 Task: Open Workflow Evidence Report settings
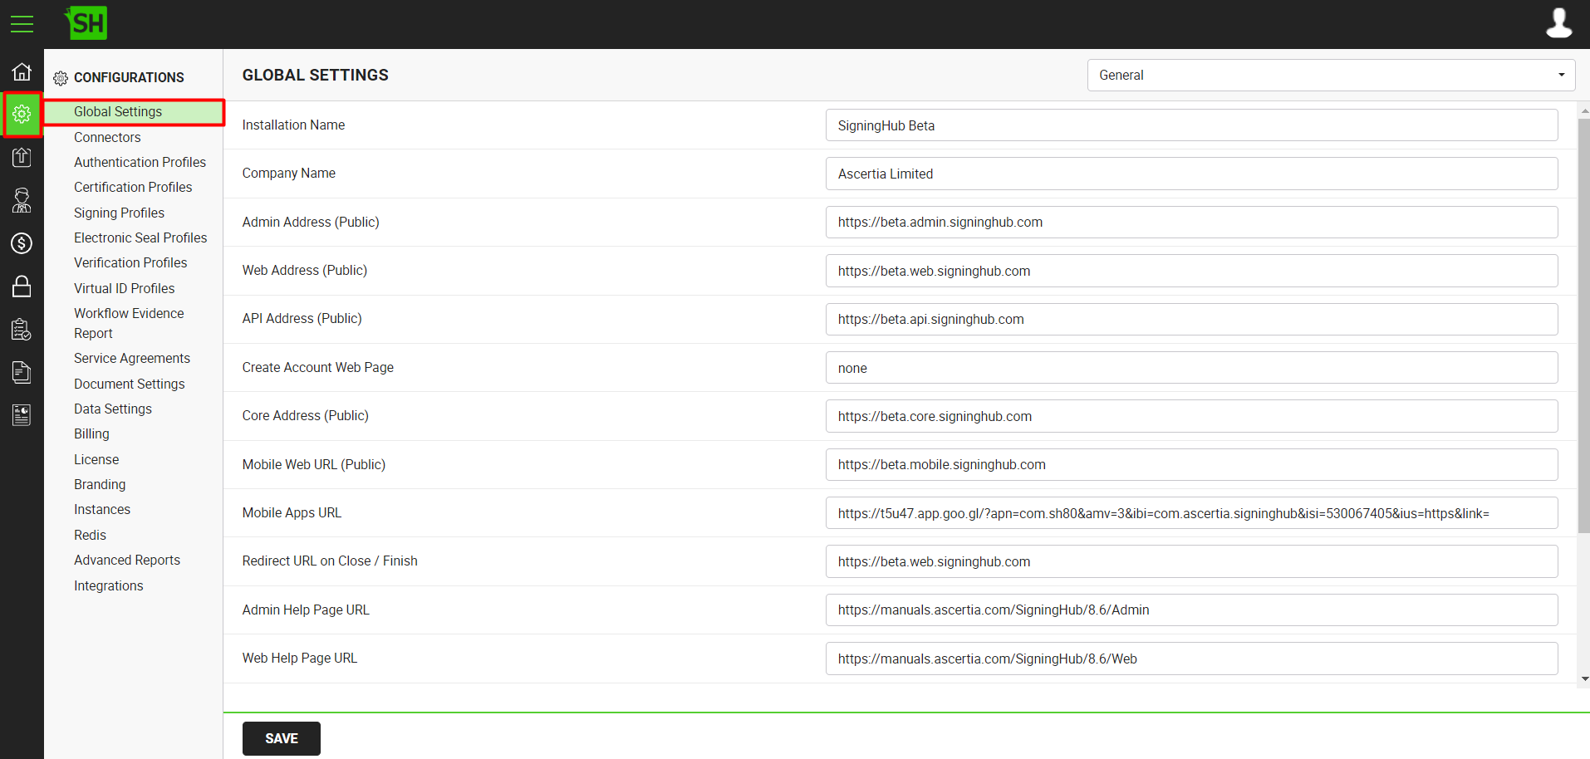point(129,323)
